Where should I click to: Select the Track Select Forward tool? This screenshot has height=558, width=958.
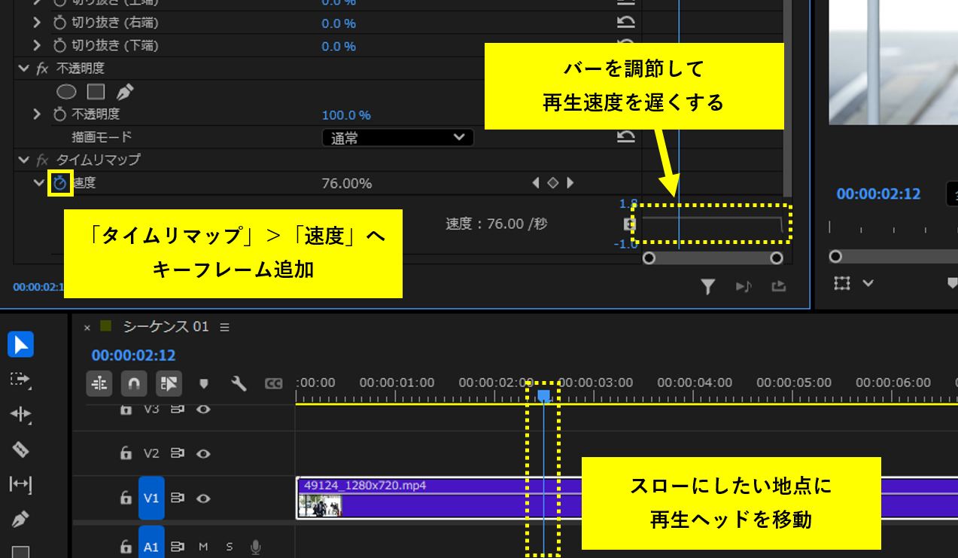point(20,381)
